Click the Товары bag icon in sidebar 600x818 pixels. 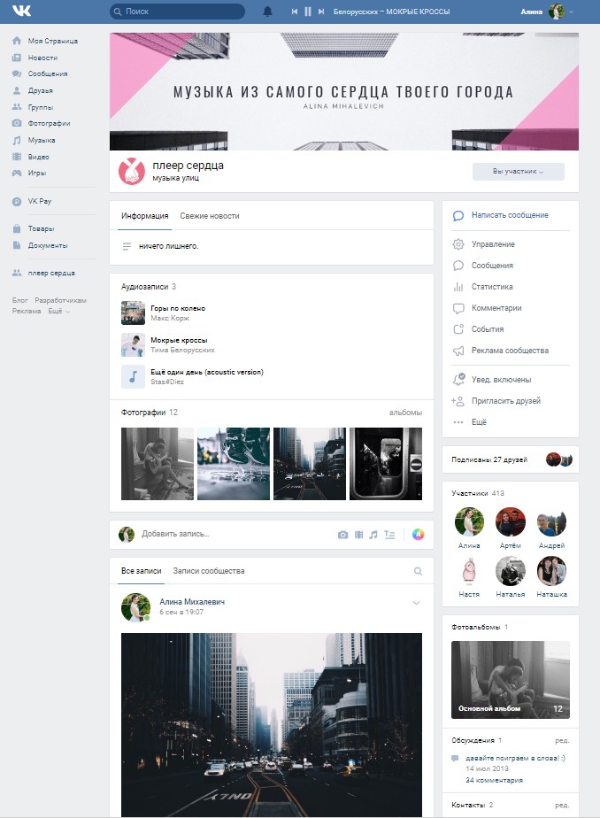click(17, 228)
